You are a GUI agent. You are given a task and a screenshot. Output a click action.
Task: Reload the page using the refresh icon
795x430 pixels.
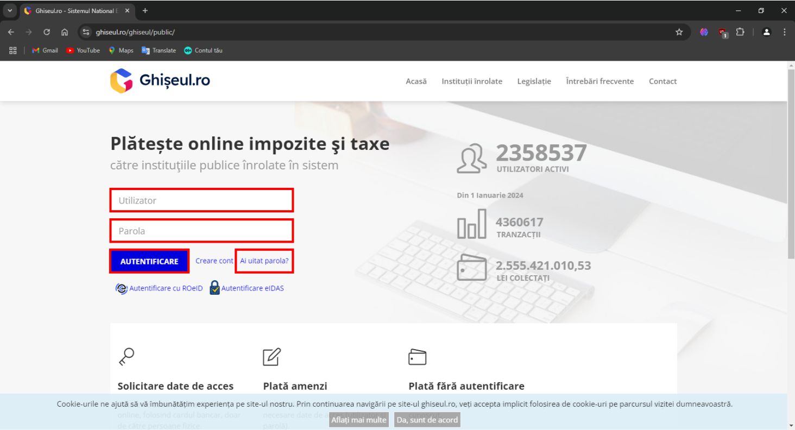tap(47, 32)
